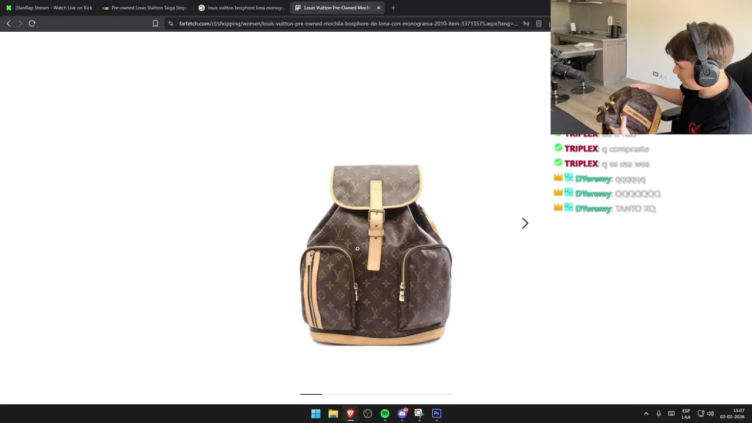Viewport: 752px width, 423px height.
Task: Open OBS Studio from the taskbar
Action: click(x=368, y=414)
